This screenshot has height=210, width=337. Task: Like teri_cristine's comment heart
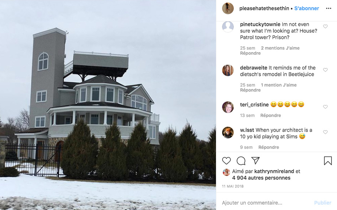click(325, 107)
